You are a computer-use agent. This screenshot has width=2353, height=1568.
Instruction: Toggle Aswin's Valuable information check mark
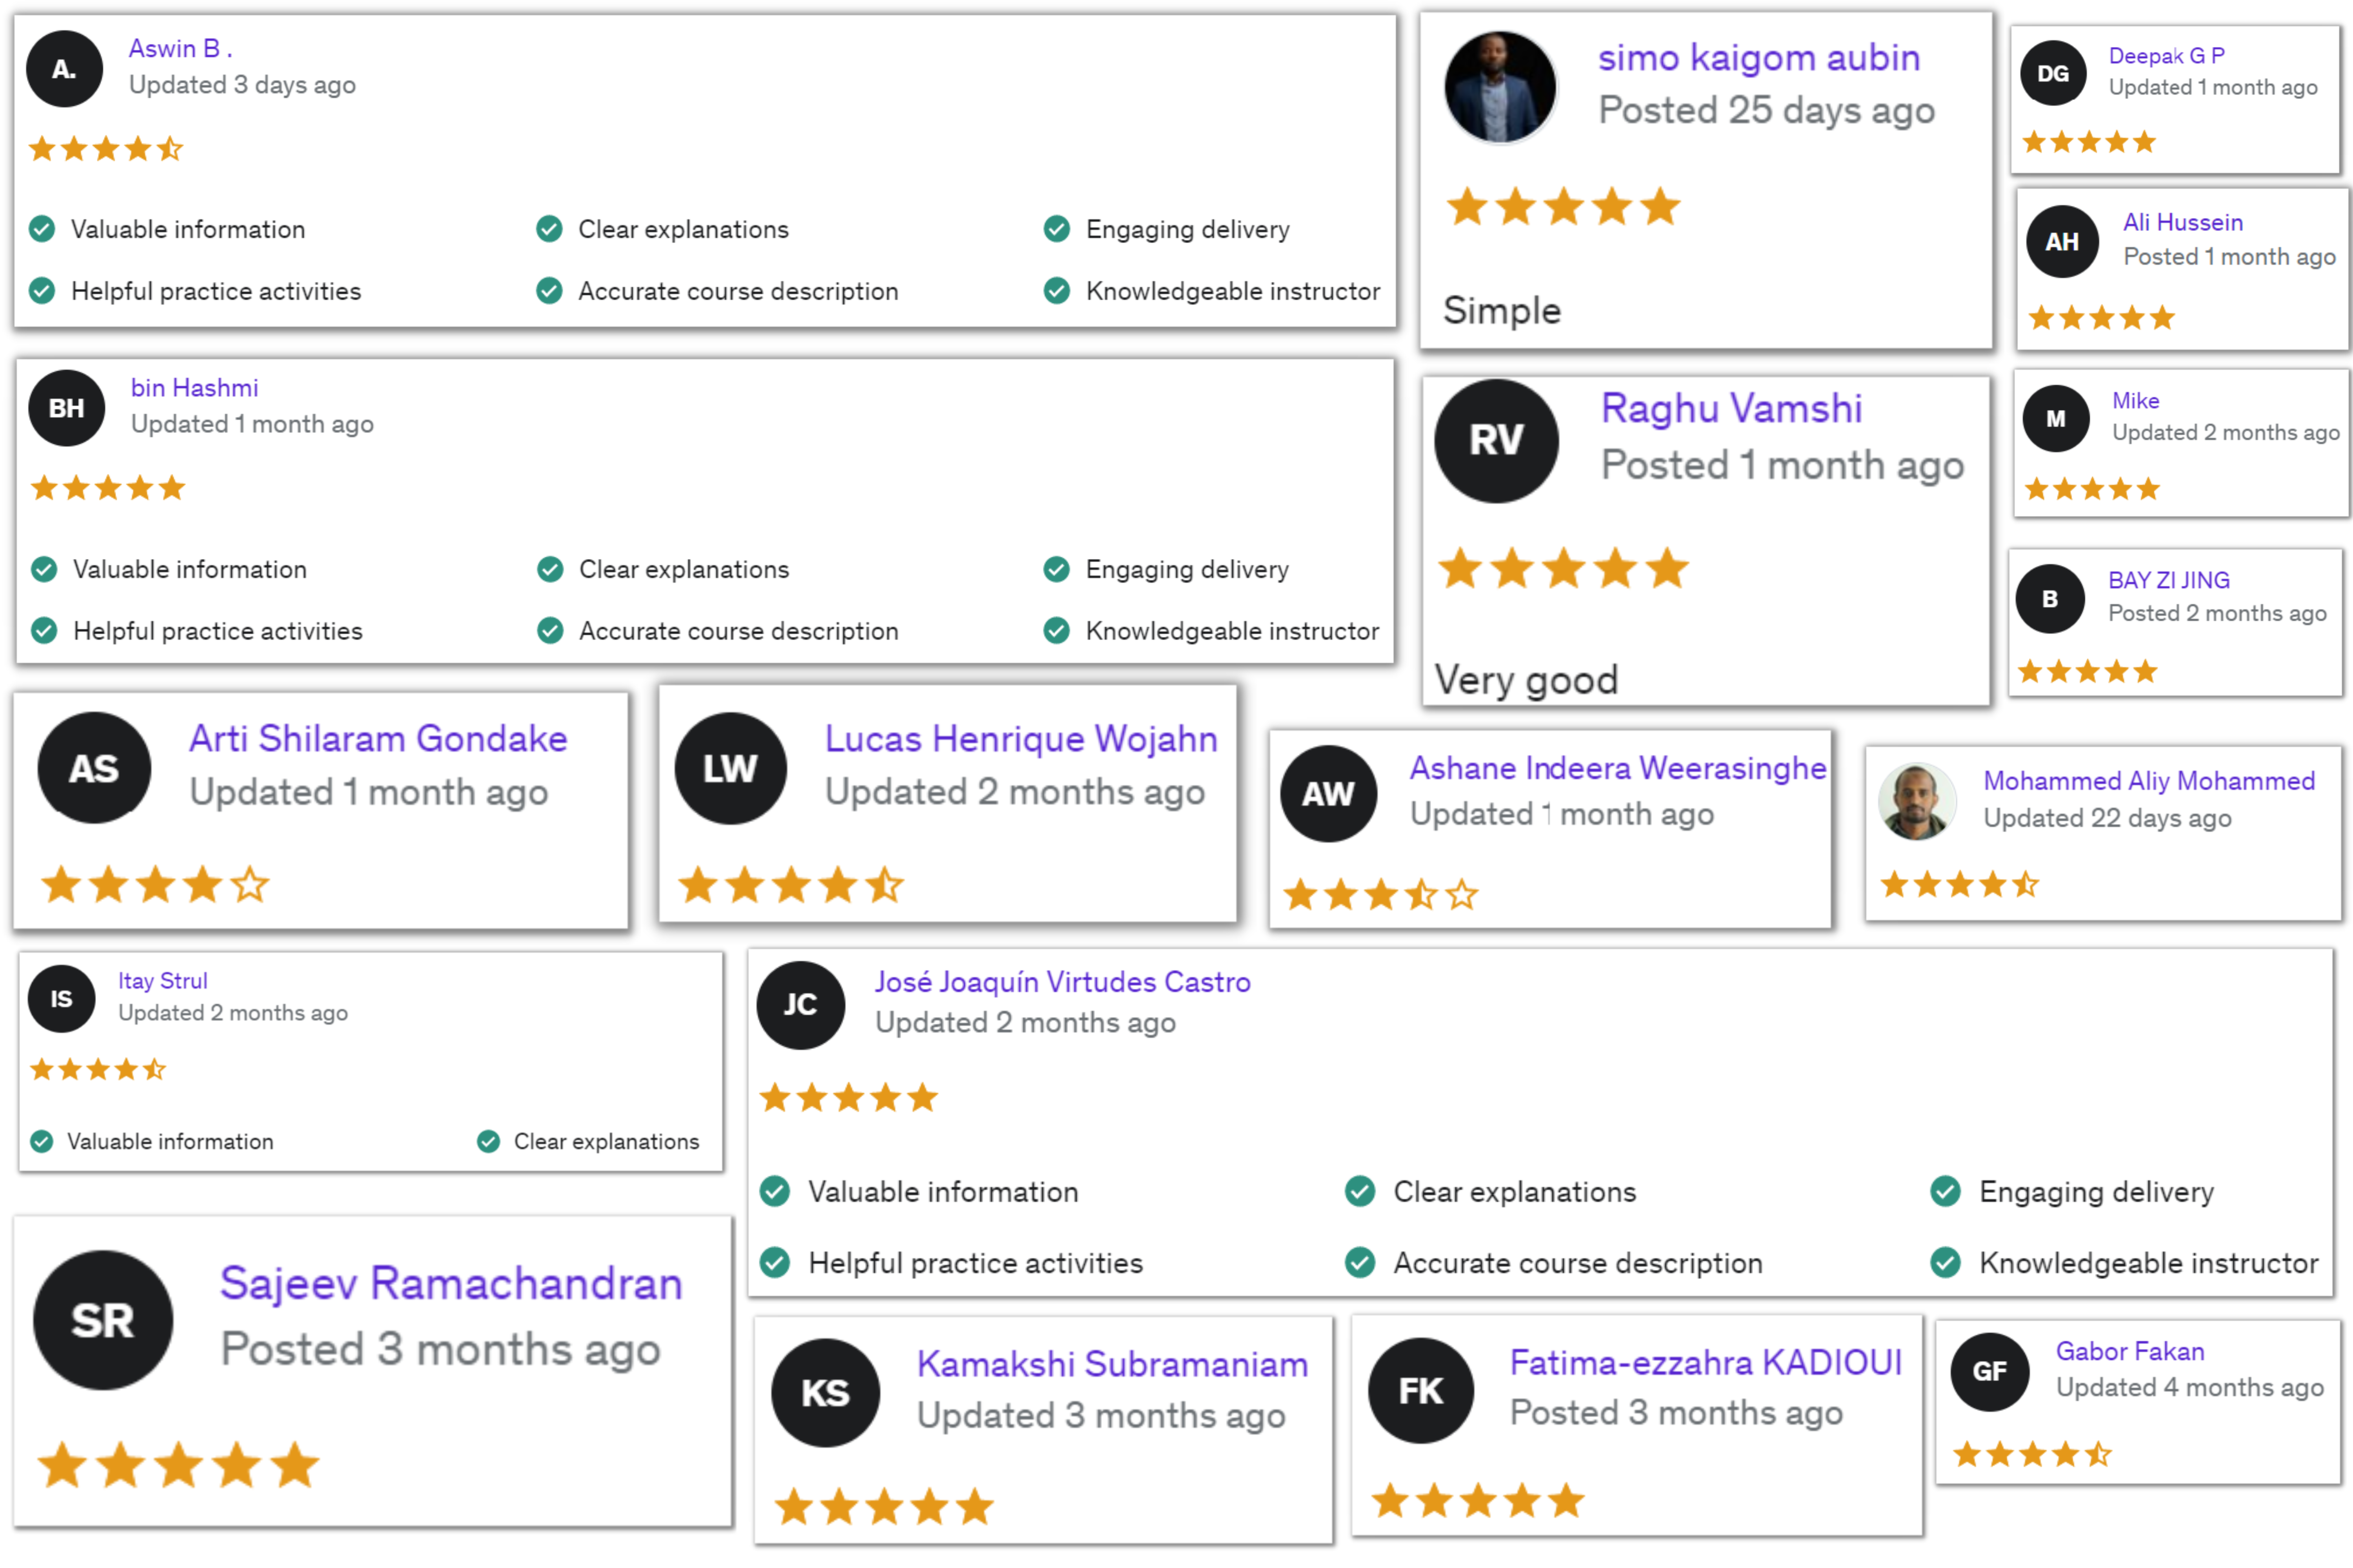42,229
